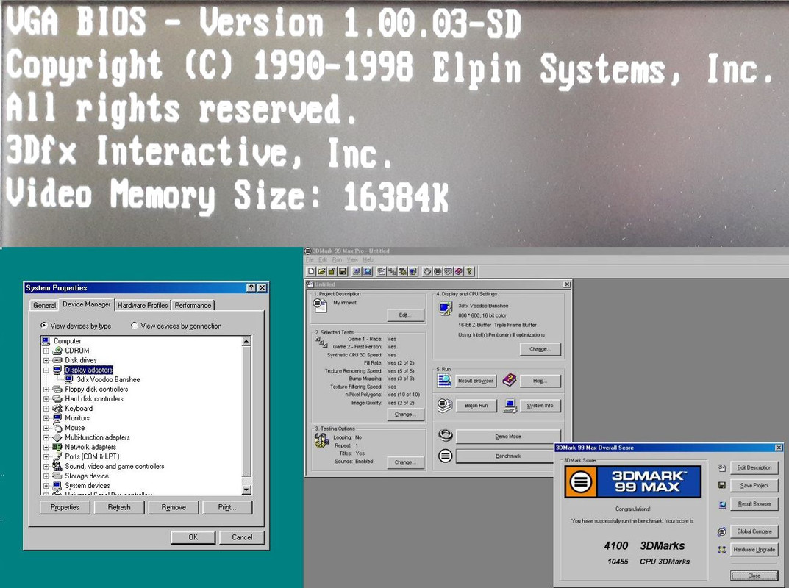Click Change in Display and CPU Settings
The height and width of the screenshot is (588, 789).
point(540,349)
